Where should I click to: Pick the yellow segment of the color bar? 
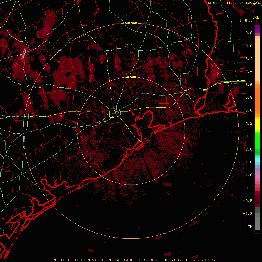click(x=257, y=125)
